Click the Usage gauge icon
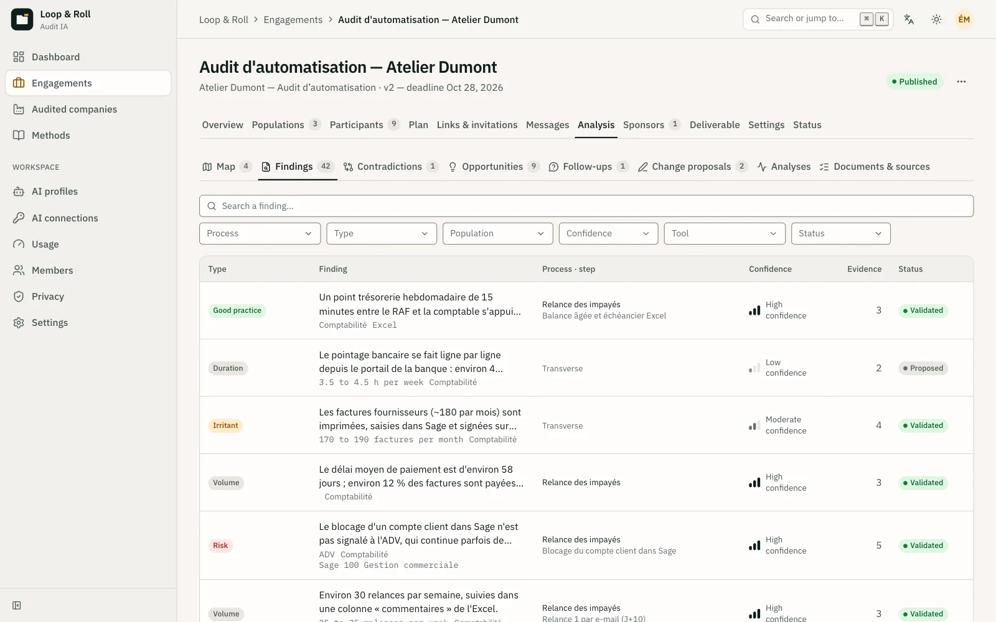 (19, 244)
